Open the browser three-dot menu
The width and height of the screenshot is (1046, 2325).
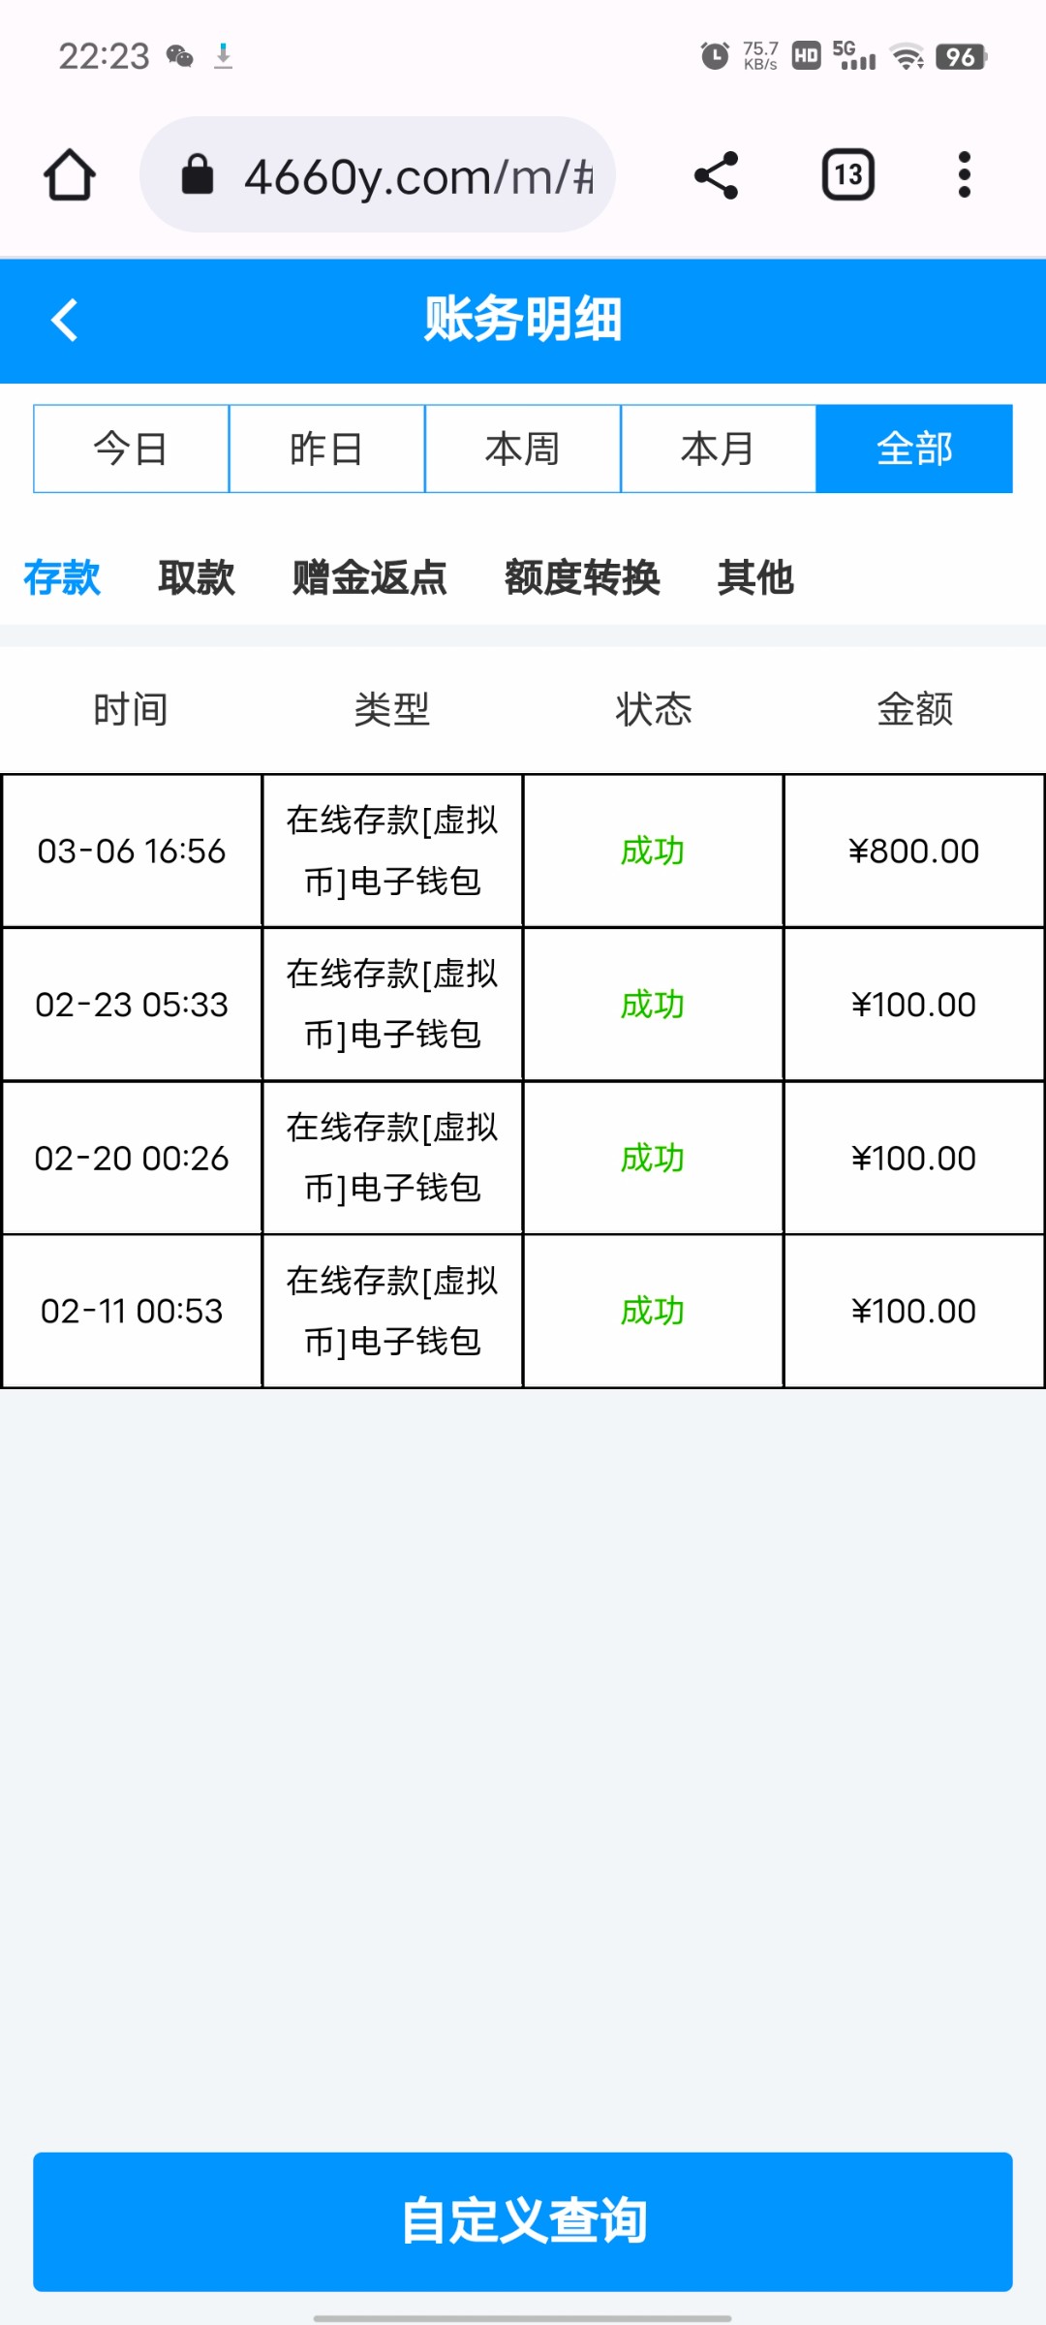pos(964,175)
